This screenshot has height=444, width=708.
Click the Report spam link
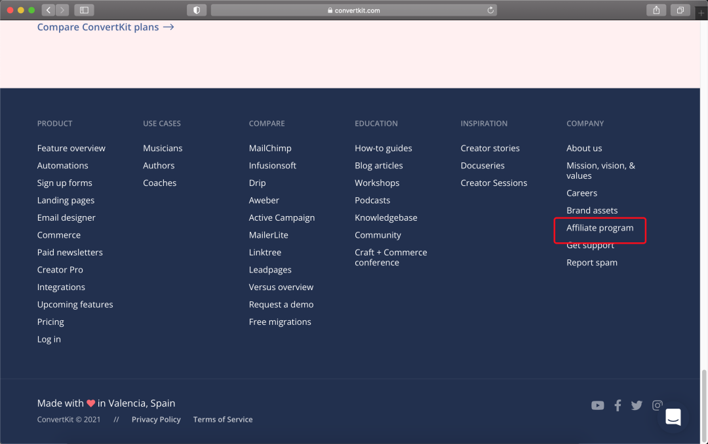click(x=591, y=263)
